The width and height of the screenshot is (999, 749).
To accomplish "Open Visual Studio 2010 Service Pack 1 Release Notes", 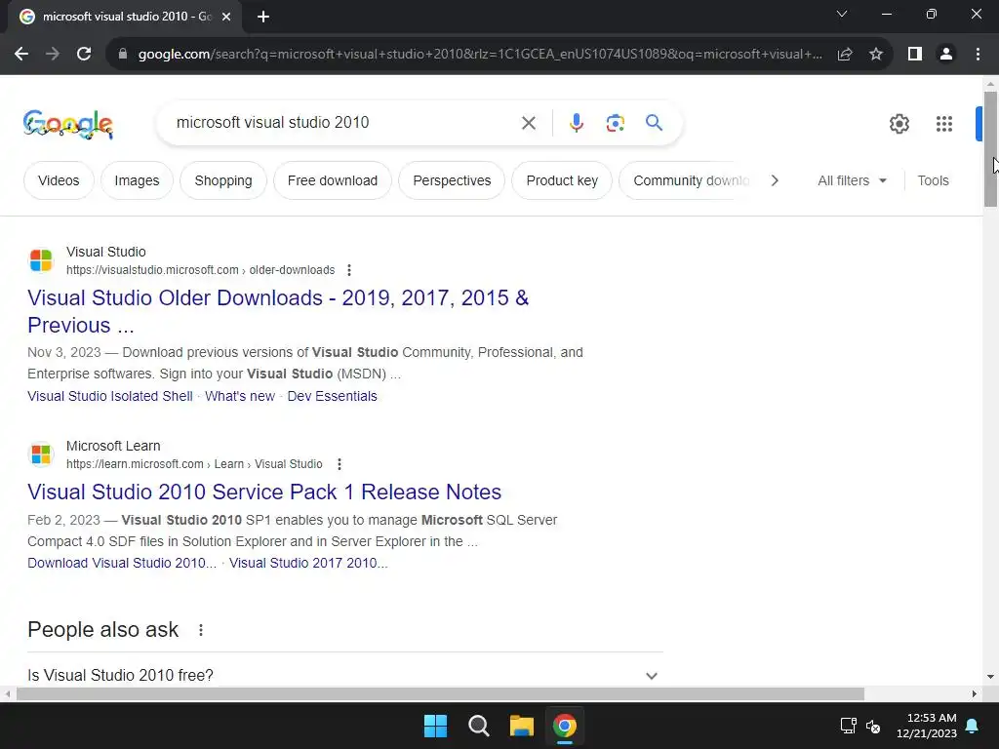I will tap(264, 493).
